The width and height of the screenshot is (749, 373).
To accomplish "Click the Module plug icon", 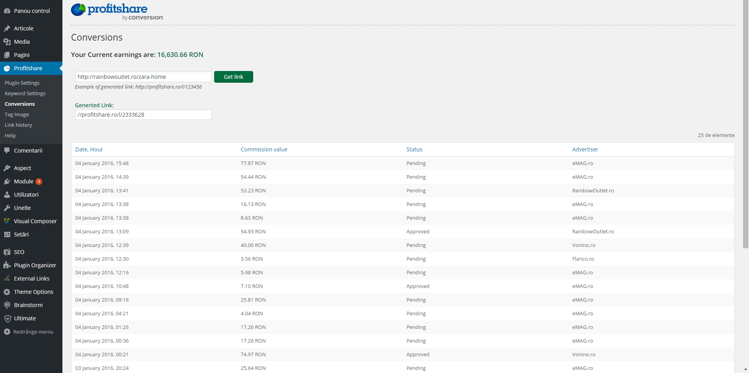I will click(7, 181).
